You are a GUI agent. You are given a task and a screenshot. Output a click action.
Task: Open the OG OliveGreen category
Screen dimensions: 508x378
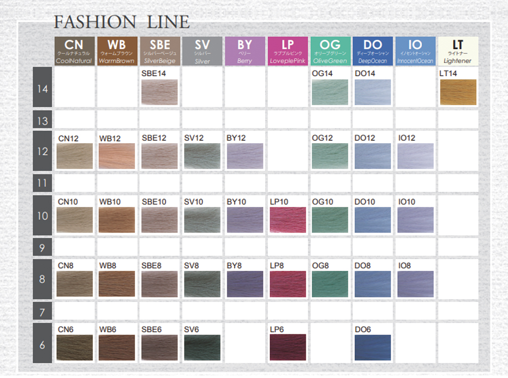coord(330,51)
